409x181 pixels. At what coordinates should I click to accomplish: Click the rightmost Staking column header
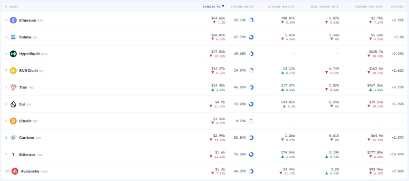pos(397,7)
